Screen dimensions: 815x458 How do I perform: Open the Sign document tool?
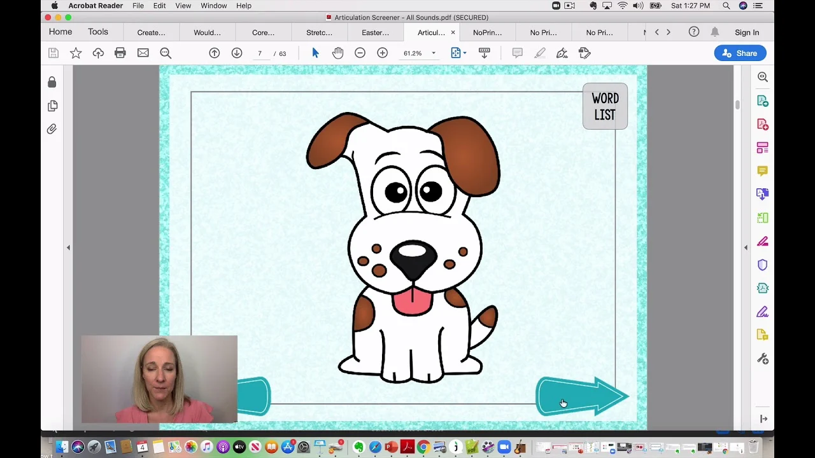coord(562,53)
